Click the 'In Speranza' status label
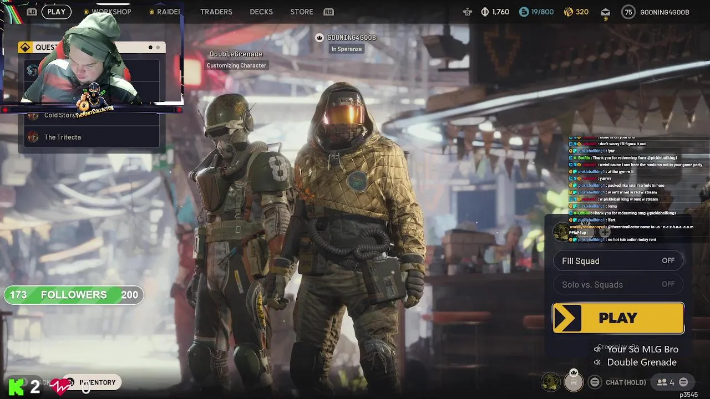This screenshot has height=399, width=710. click(347, 49)
